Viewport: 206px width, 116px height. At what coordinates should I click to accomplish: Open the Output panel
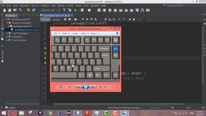pyautogui.click(x=10, y=108)
